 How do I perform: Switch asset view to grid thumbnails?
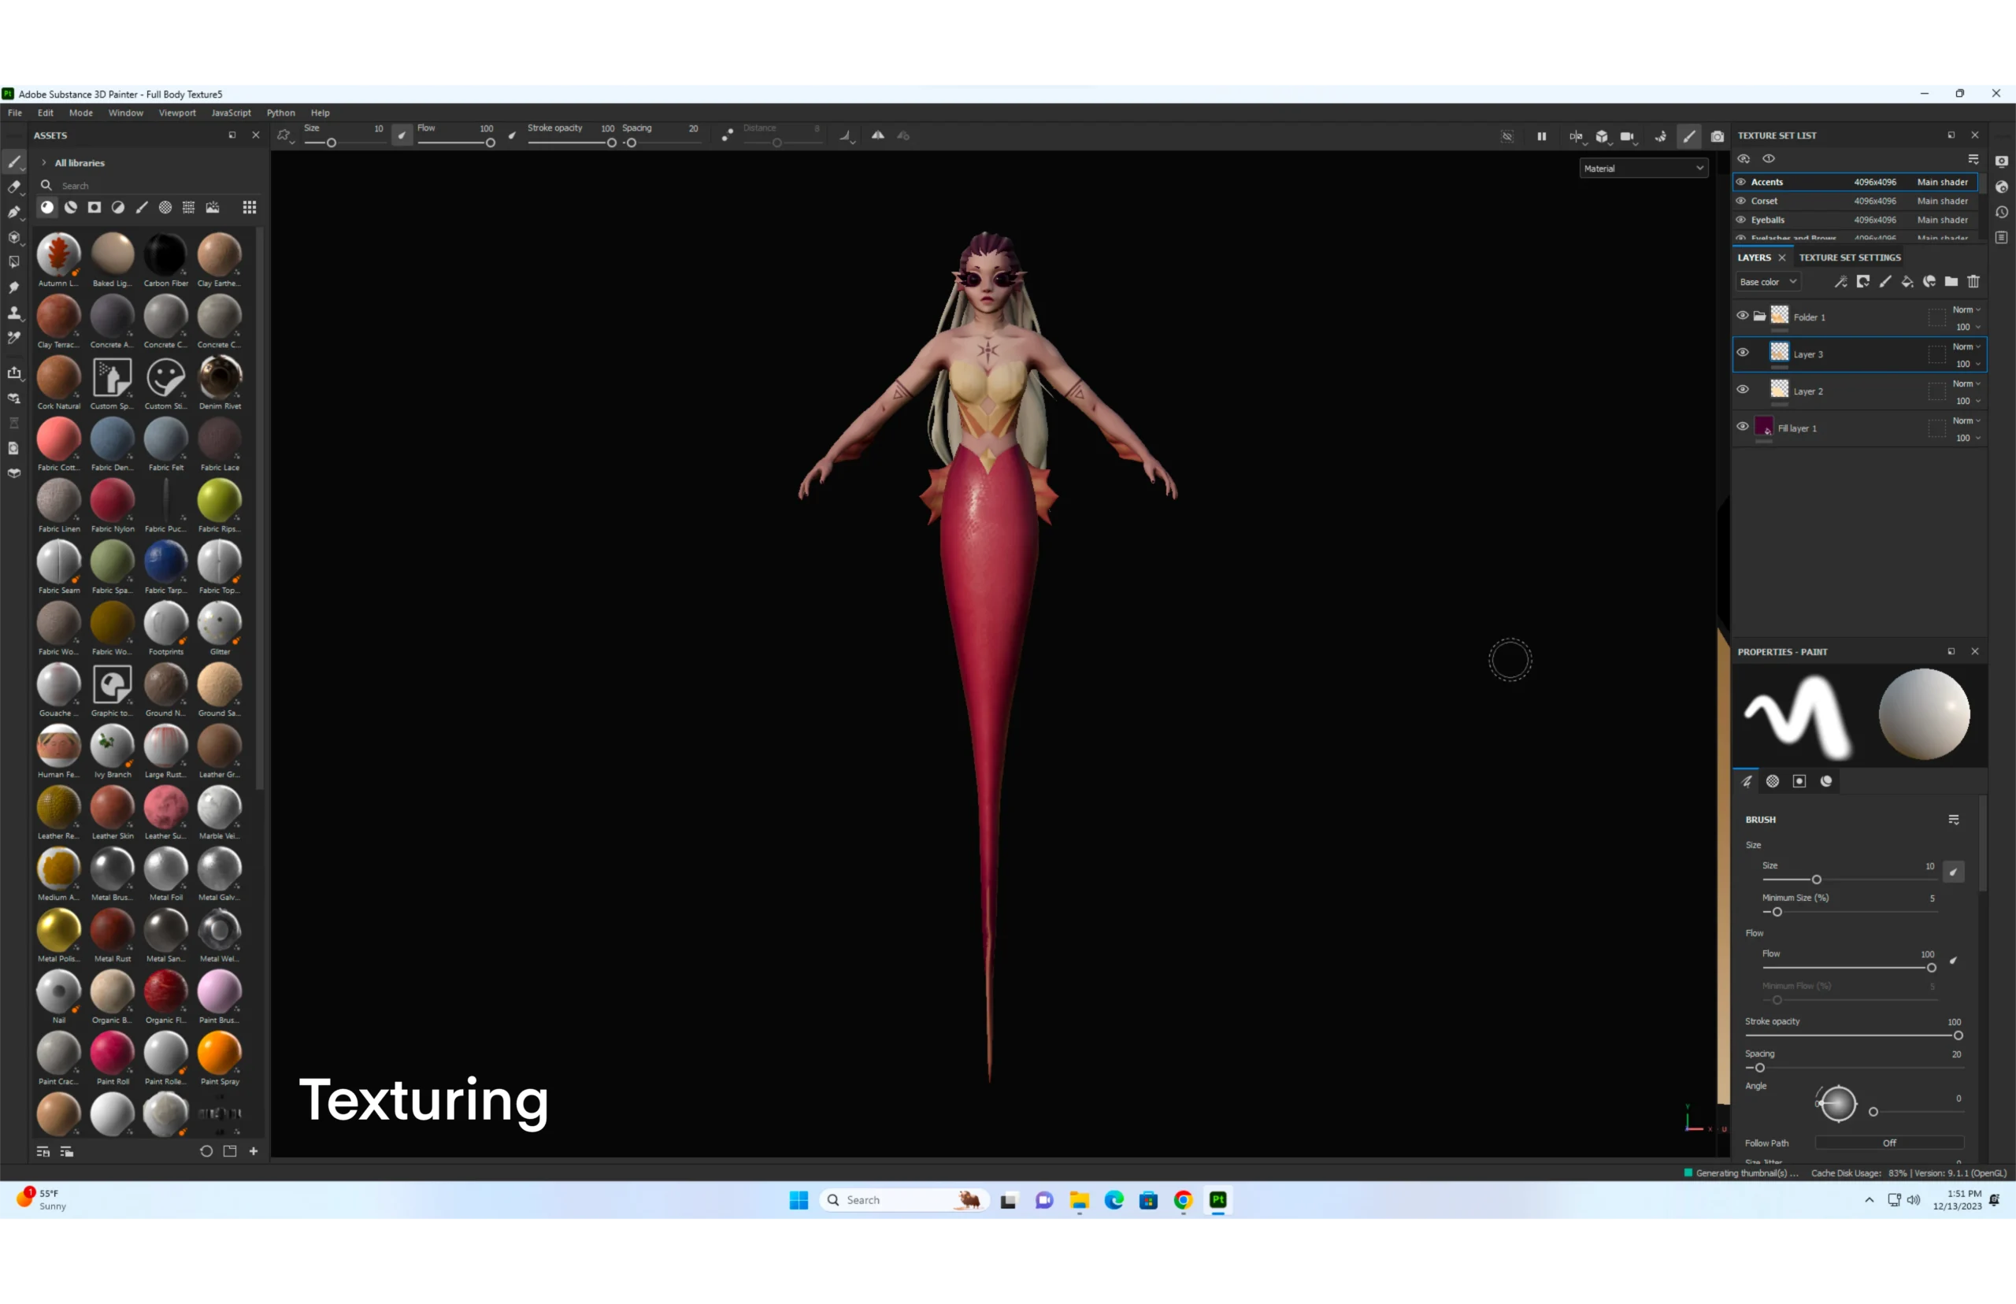(x=250, y=207)
